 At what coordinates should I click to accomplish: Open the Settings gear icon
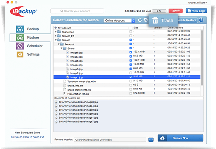pyautogui.click(x=20, y=55)
